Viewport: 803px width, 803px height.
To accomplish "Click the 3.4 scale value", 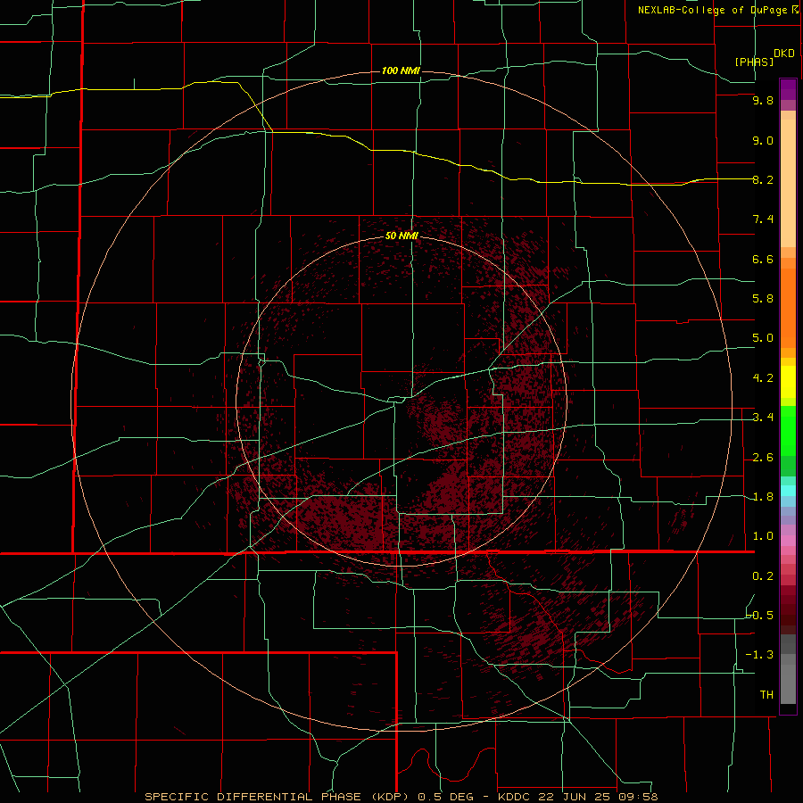I will click(763, 418).
